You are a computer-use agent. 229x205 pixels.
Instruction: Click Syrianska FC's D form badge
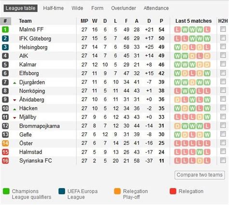tap(200, 161)
